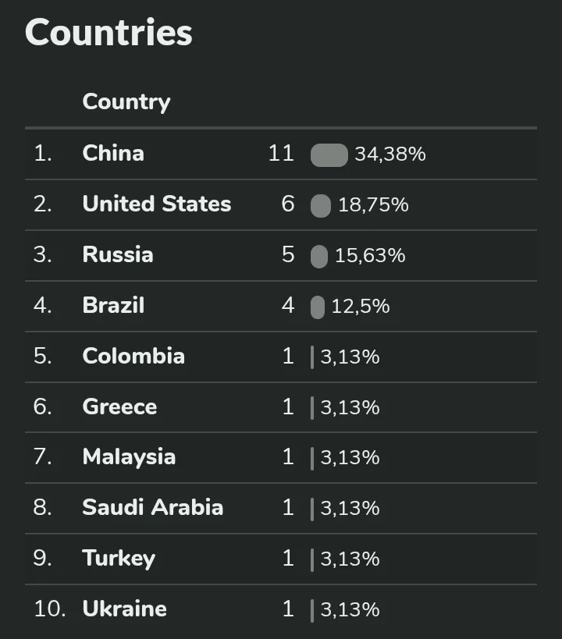Click China's visit count of 11

282,154
